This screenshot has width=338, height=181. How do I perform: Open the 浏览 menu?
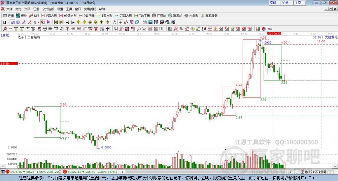(x=18, y=9)
